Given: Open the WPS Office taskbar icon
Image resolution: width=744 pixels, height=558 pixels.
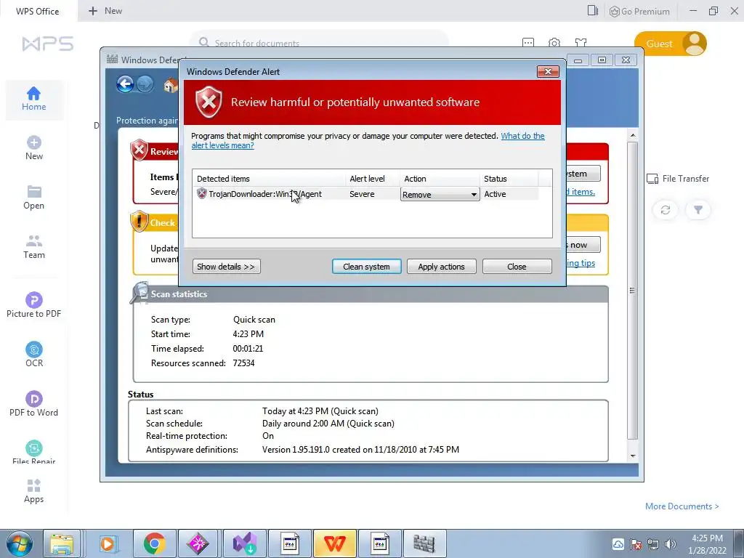Looking at the screenshot, I should pyautogui.click(x=334, y=543).
